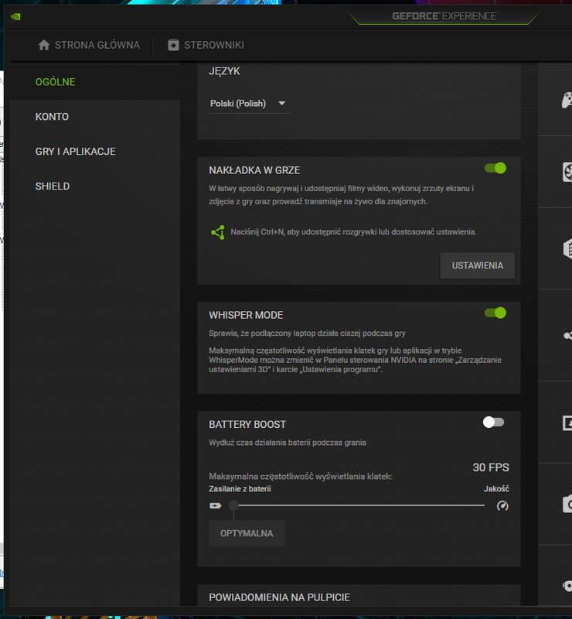Click the green share icon in Nakładka w grze
This screenshot has height=619, width=572.
(x=218, y=232)
